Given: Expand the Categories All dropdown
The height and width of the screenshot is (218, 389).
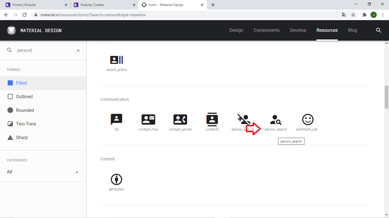Looking at the screenshot, I should pos(43,172).
